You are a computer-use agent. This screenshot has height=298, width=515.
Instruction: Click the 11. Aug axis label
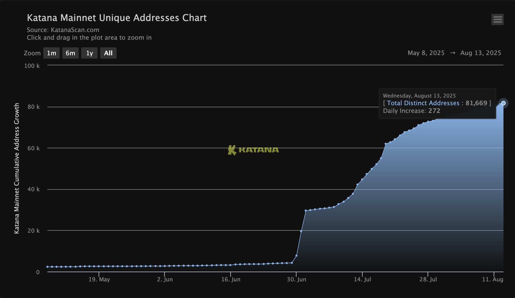492,279
